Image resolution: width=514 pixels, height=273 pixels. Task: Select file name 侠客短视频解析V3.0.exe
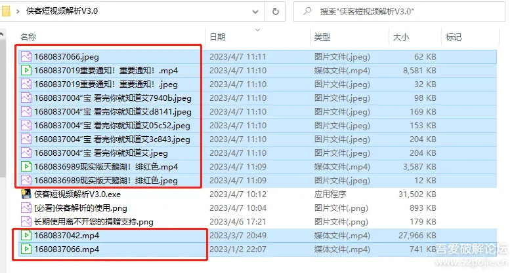click(x=77, y=194)
